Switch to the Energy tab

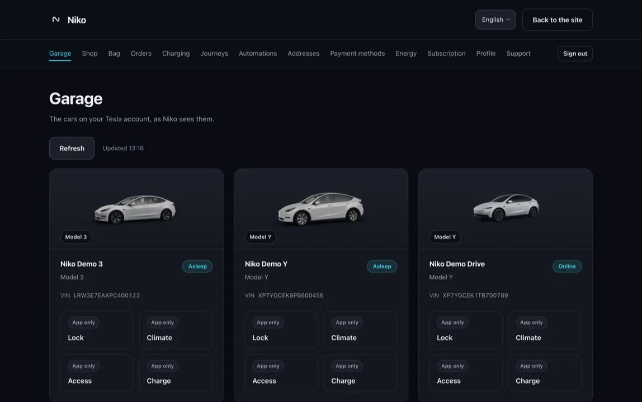click(406, 54)
